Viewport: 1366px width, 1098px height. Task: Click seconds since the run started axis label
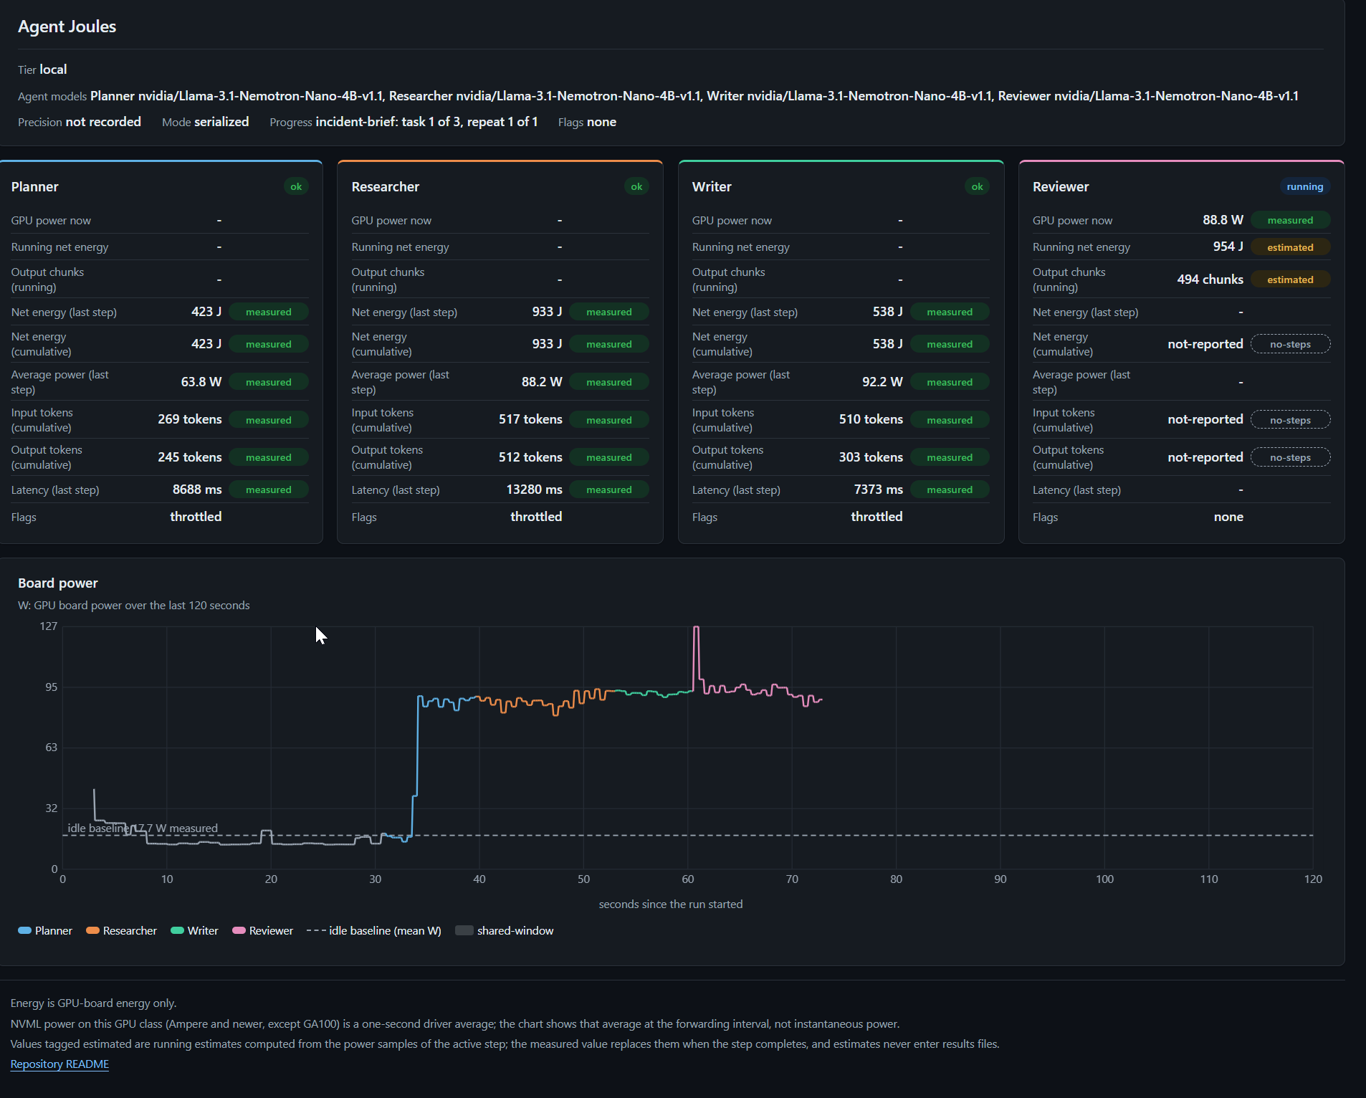tap(671, 904)
